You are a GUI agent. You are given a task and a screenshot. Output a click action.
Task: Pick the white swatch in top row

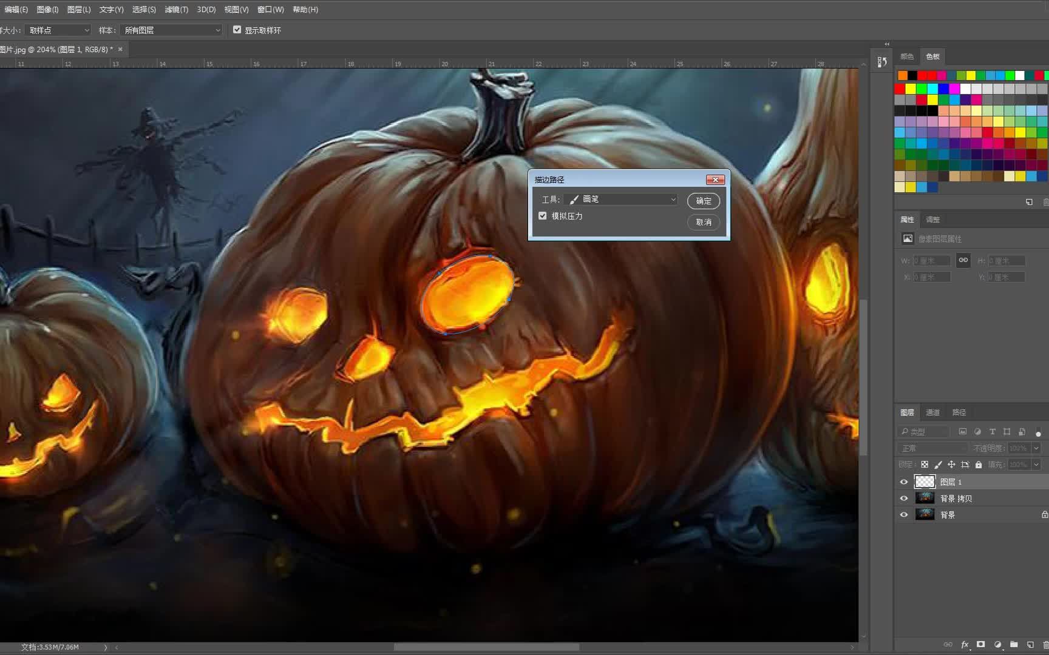1020,75
